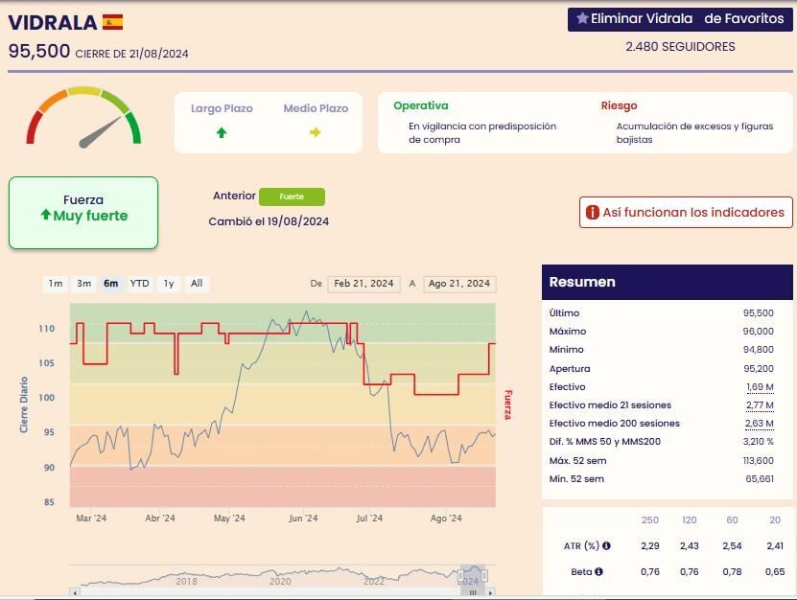Click the Dif. % MMS 50 y MMS200 row label
Viewport: 797px width, 600px height.
(605, 442)
